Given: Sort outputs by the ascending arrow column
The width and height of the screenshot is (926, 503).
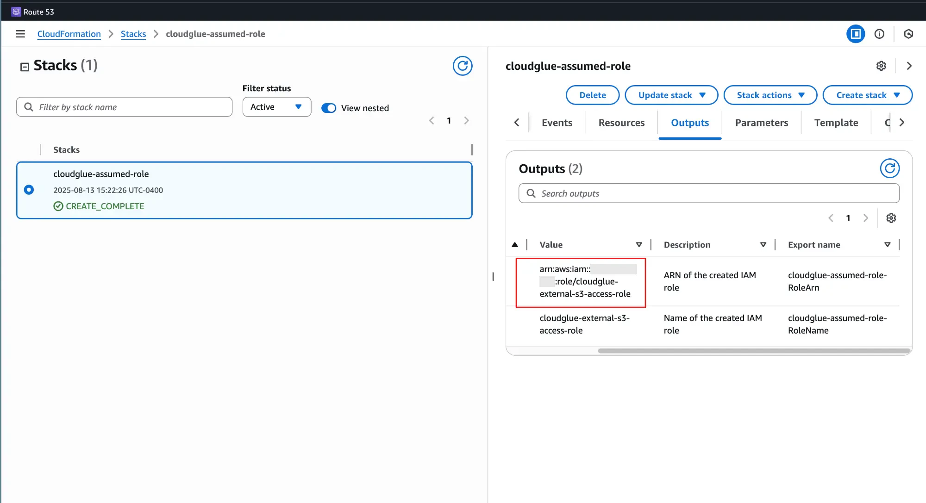Looking at the screenshot, I should pyautogui.click(x=515, y=245).
